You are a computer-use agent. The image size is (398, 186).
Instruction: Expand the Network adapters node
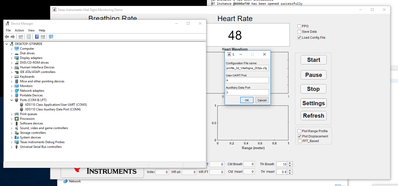tap(11, 91)
